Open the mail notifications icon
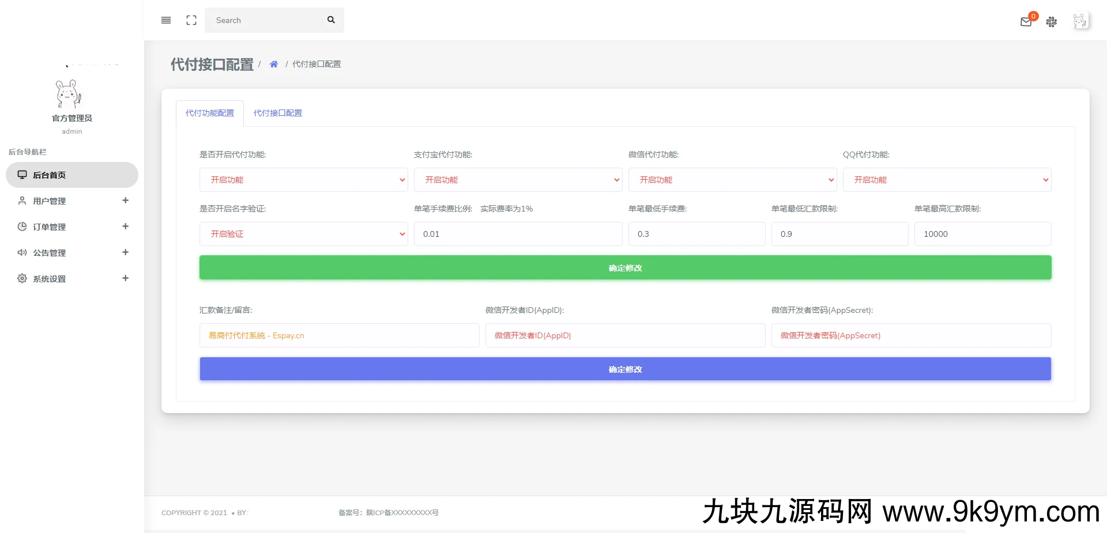Viewport: 1107px width, 533px height. click(x=1026, y=22)
